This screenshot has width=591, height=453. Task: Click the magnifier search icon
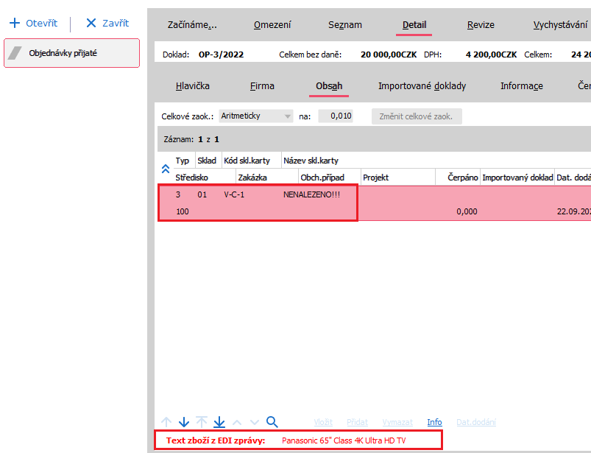[x=272, y=422]
